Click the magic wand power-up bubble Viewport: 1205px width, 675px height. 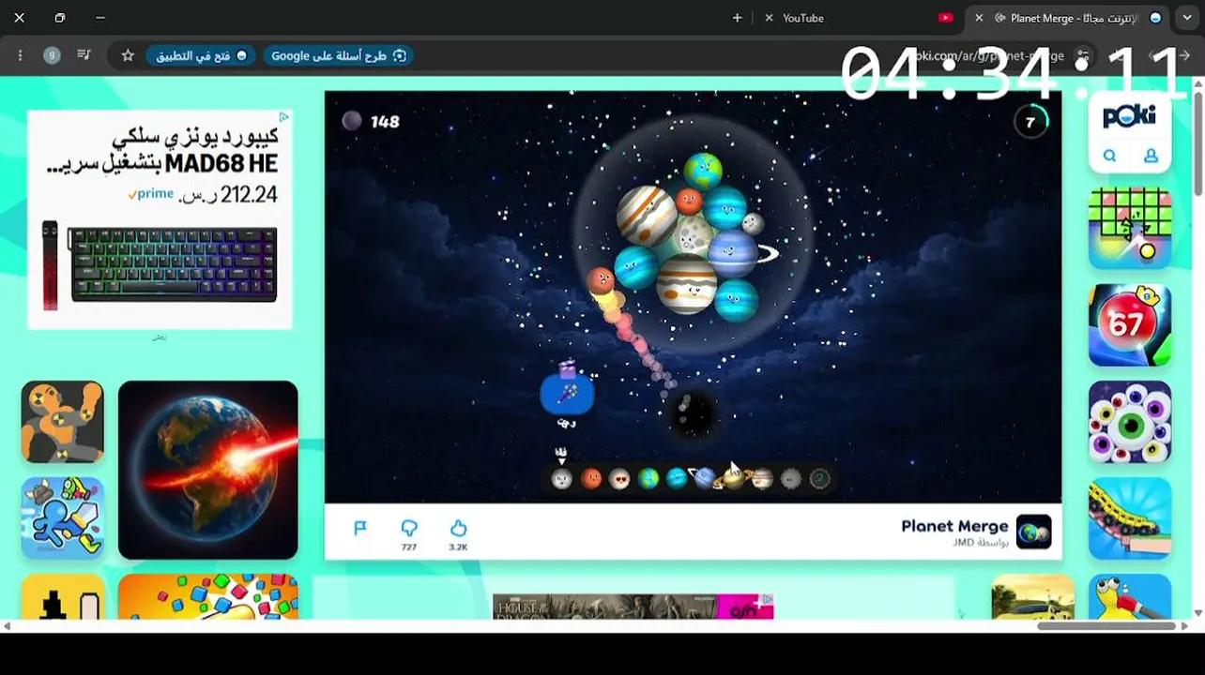(x=567, y=395)
